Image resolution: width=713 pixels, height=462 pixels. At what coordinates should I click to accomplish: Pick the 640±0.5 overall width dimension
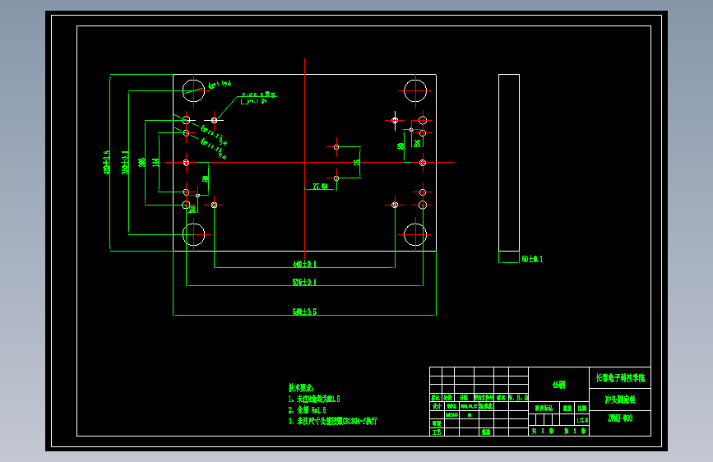(304, 312)
